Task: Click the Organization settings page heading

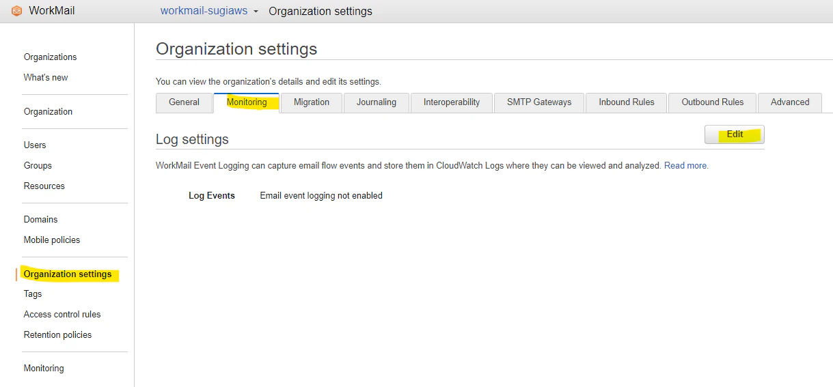Action: [236, 49]
